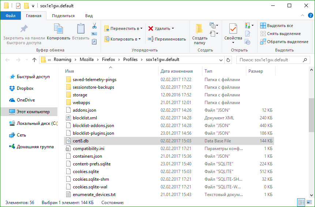Click Invert selection (Обратить выделение)
The height and width of the screenshot is (207, 315).
(x=284, y=42)
